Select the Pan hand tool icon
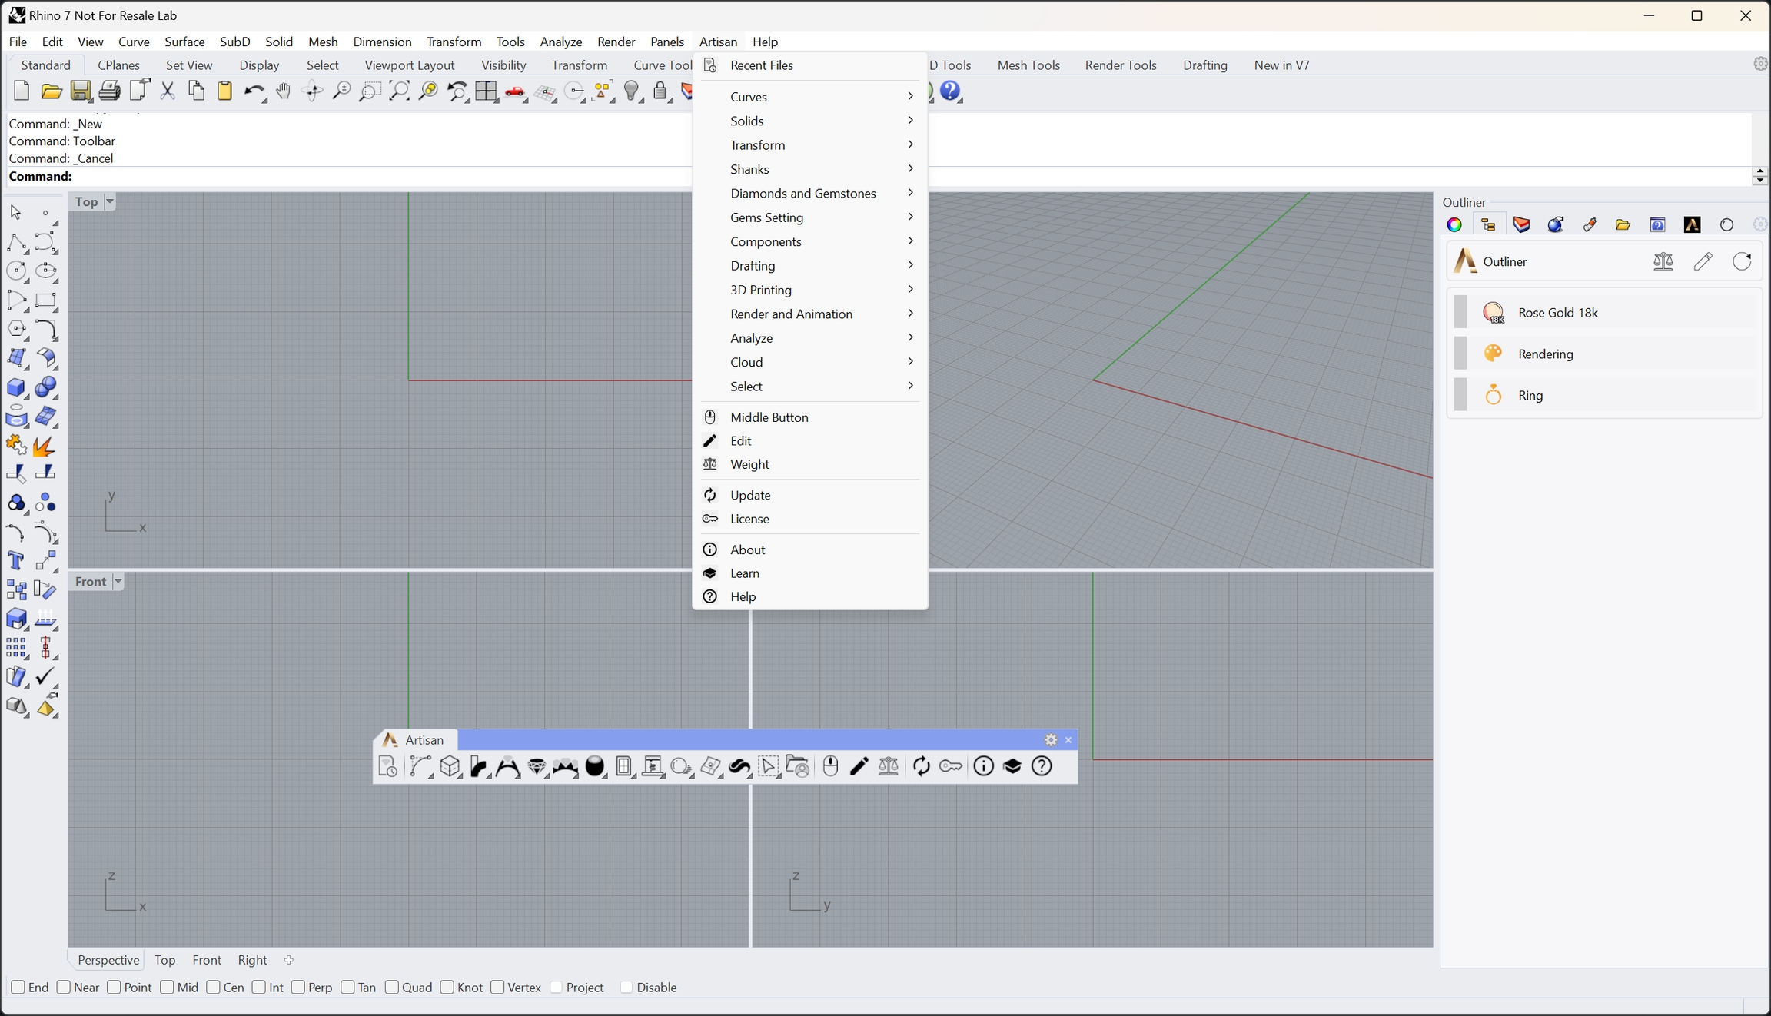The image size is (1771, 1016). 283,91
